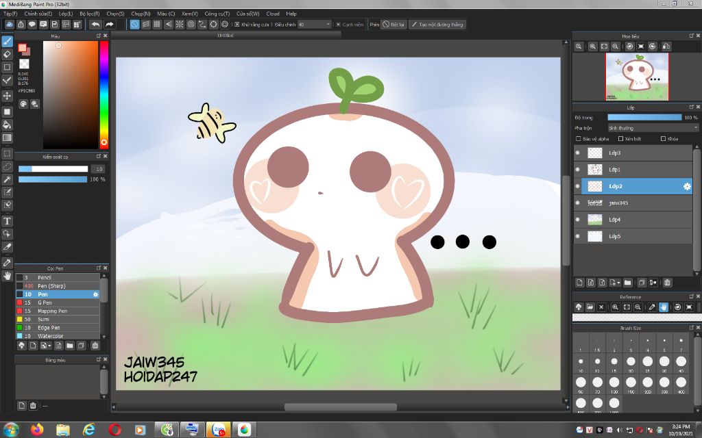Click brush size slider in 'Kiểm soát cọ'
Viewport: 702px width, 438px height.
(x=53, y=169)
